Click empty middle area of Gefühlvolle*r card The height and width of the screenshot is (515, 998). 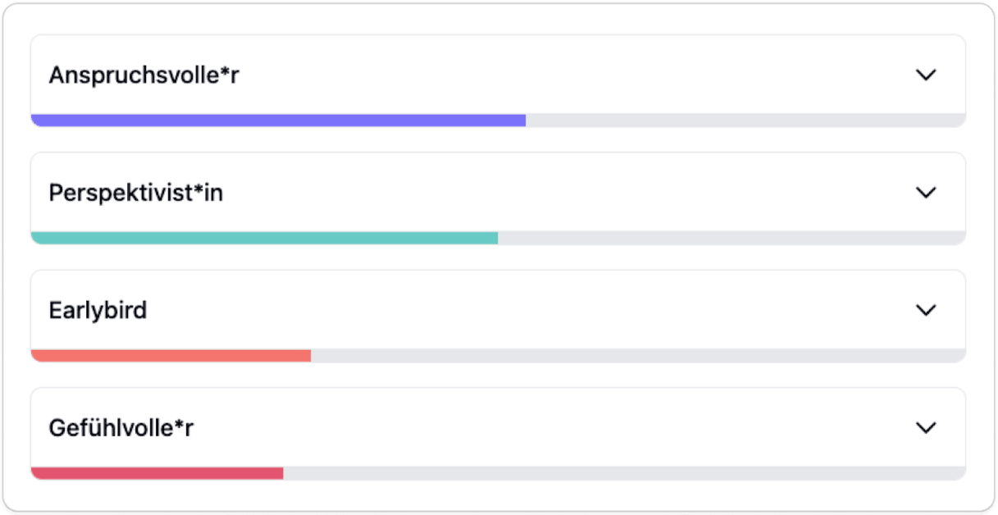533,428
